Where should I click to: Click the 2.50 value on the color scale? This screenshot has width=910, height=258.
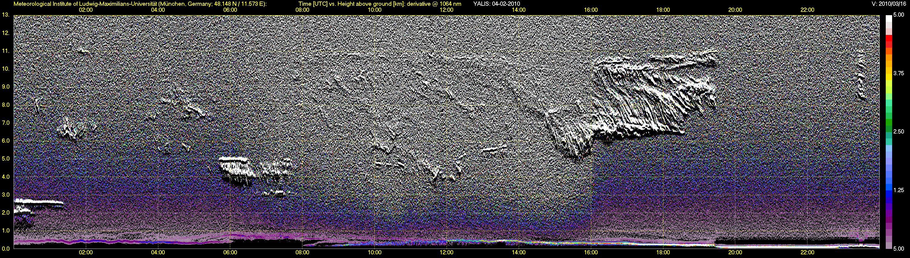[899, 131]
